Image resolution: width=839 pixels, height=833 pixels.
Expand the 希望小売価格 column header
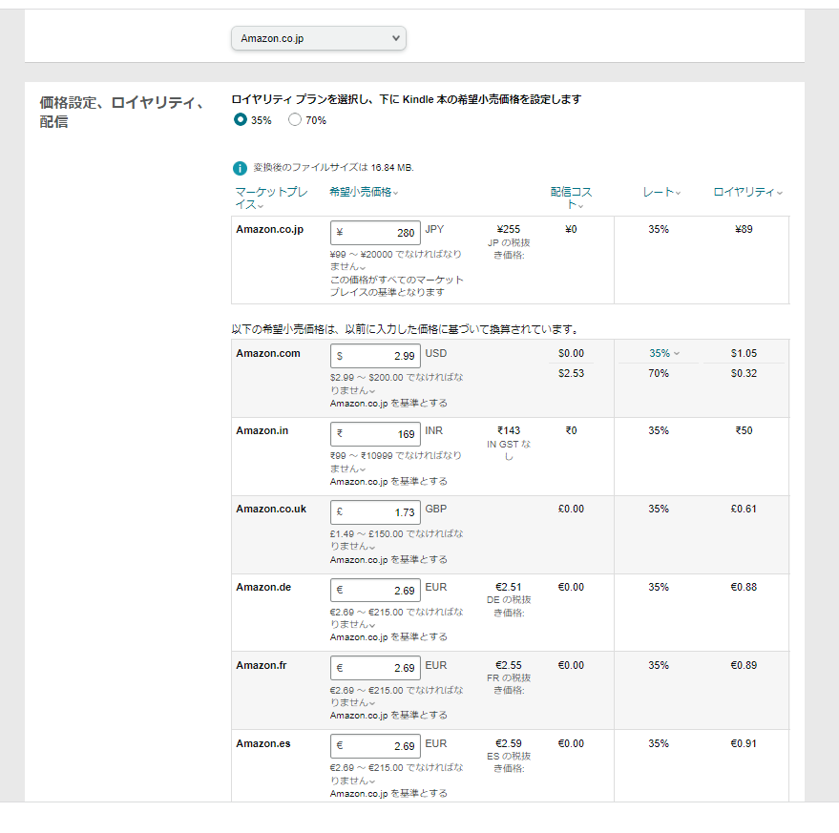click(364, 192)
